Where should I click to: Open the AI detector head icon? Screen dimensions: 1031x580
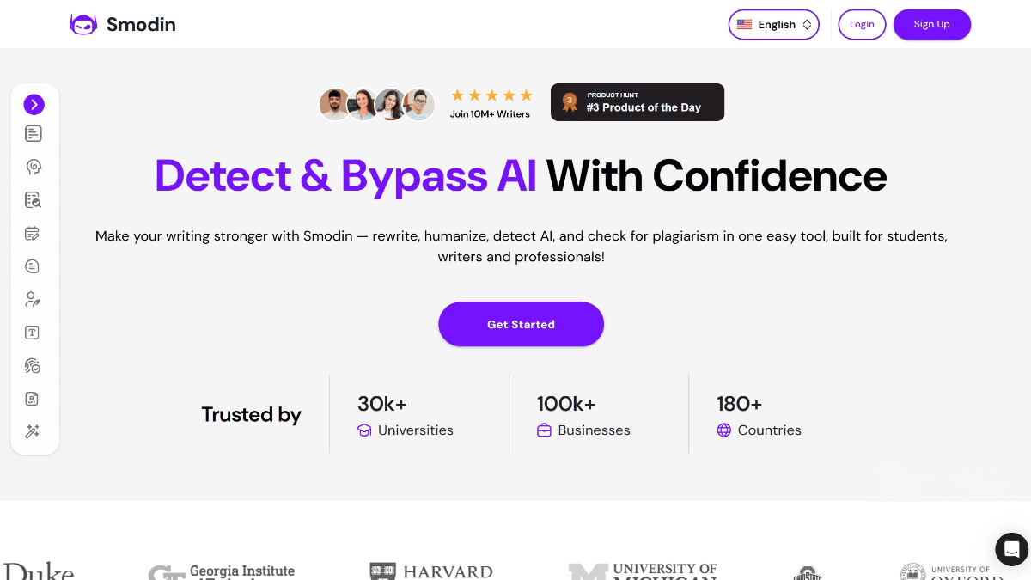33,167
